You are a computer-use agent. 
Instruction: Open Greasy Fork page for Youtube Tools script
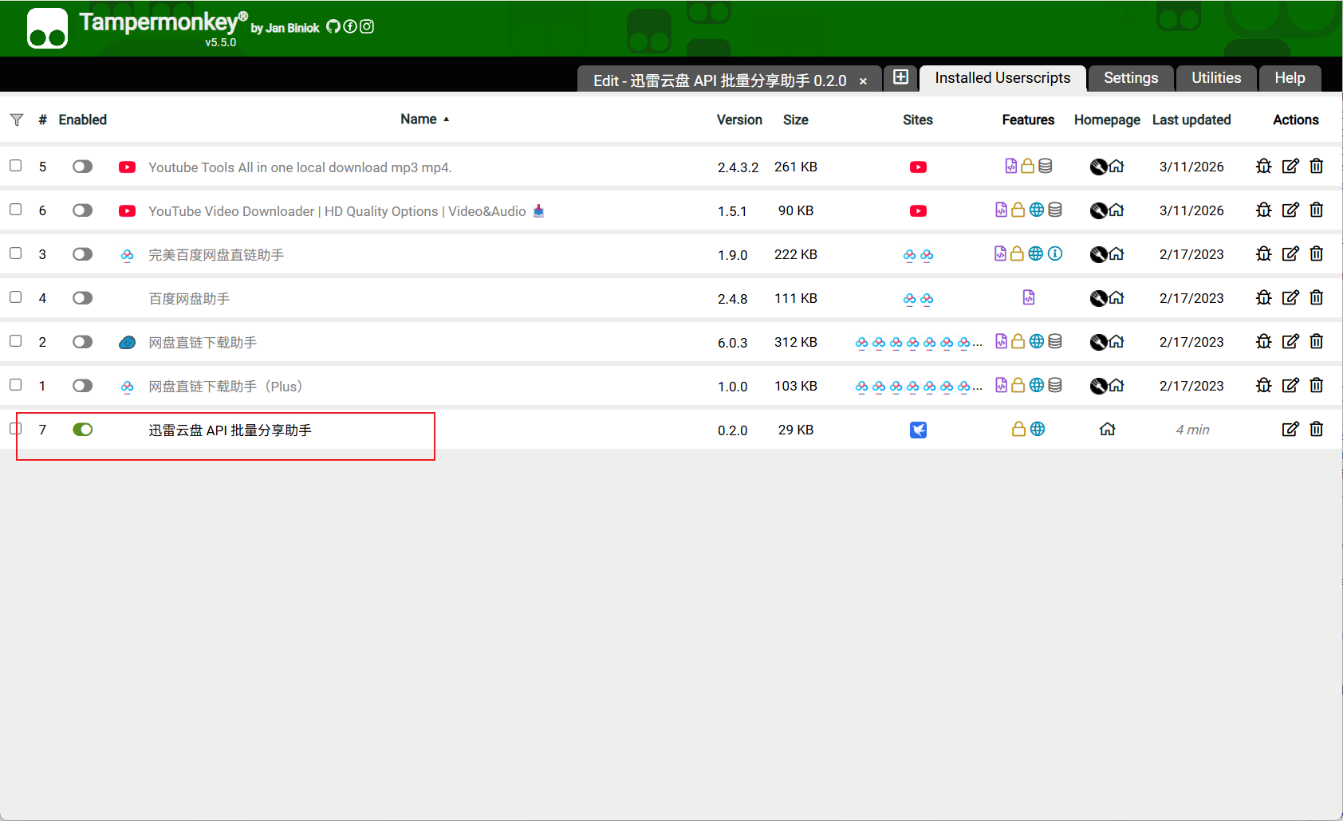(x=1098, y=166)
